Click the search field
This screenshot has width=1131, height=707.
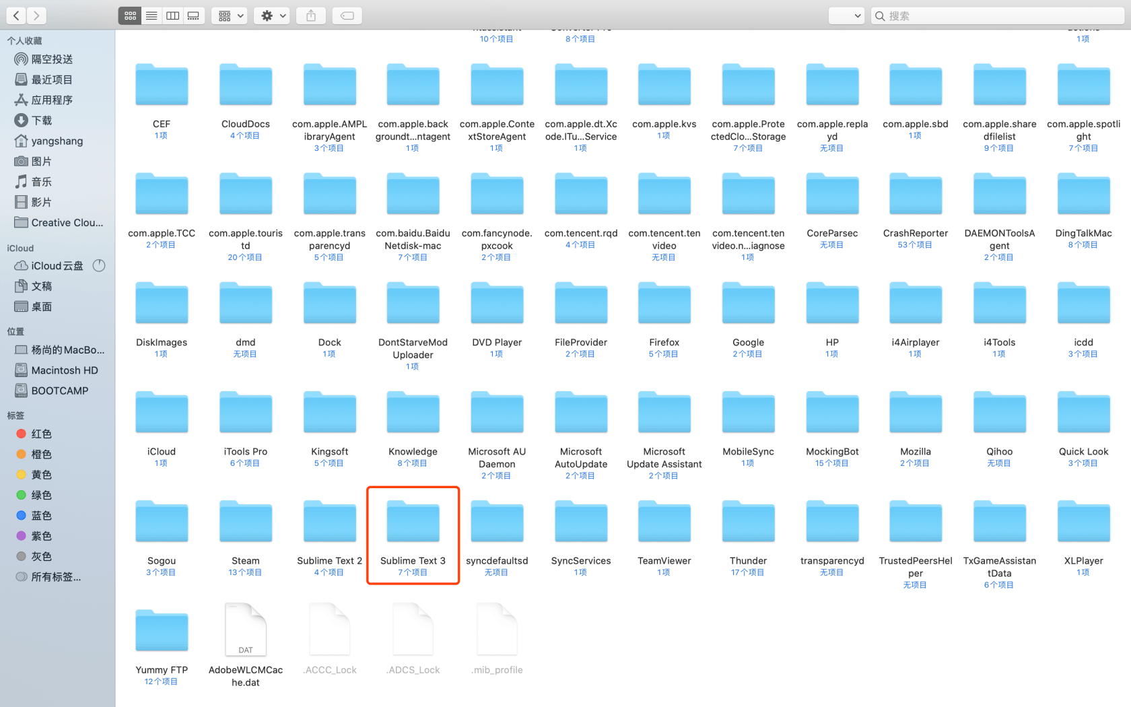998,15
